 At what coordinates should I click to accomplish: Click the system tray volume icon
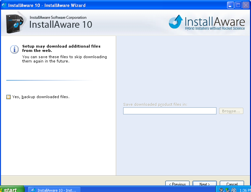(221, 190)
